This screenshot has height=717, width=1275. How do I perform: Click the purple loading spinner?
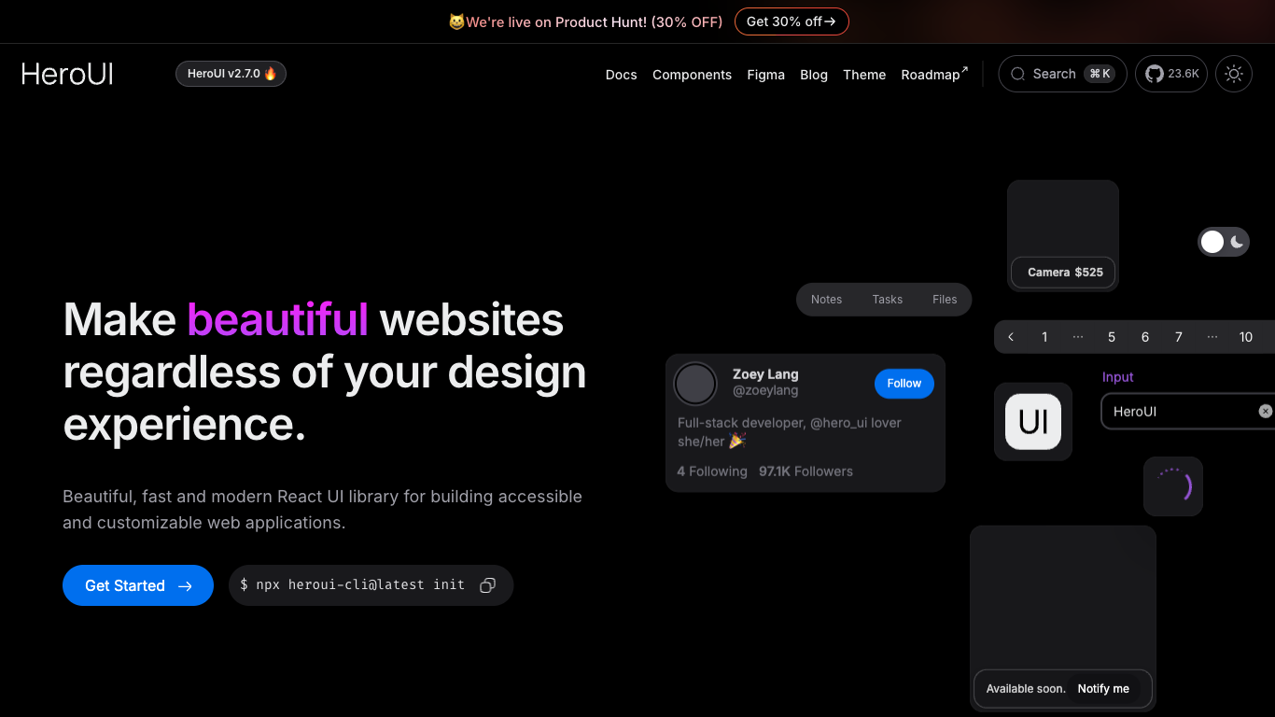[1173, 486]
